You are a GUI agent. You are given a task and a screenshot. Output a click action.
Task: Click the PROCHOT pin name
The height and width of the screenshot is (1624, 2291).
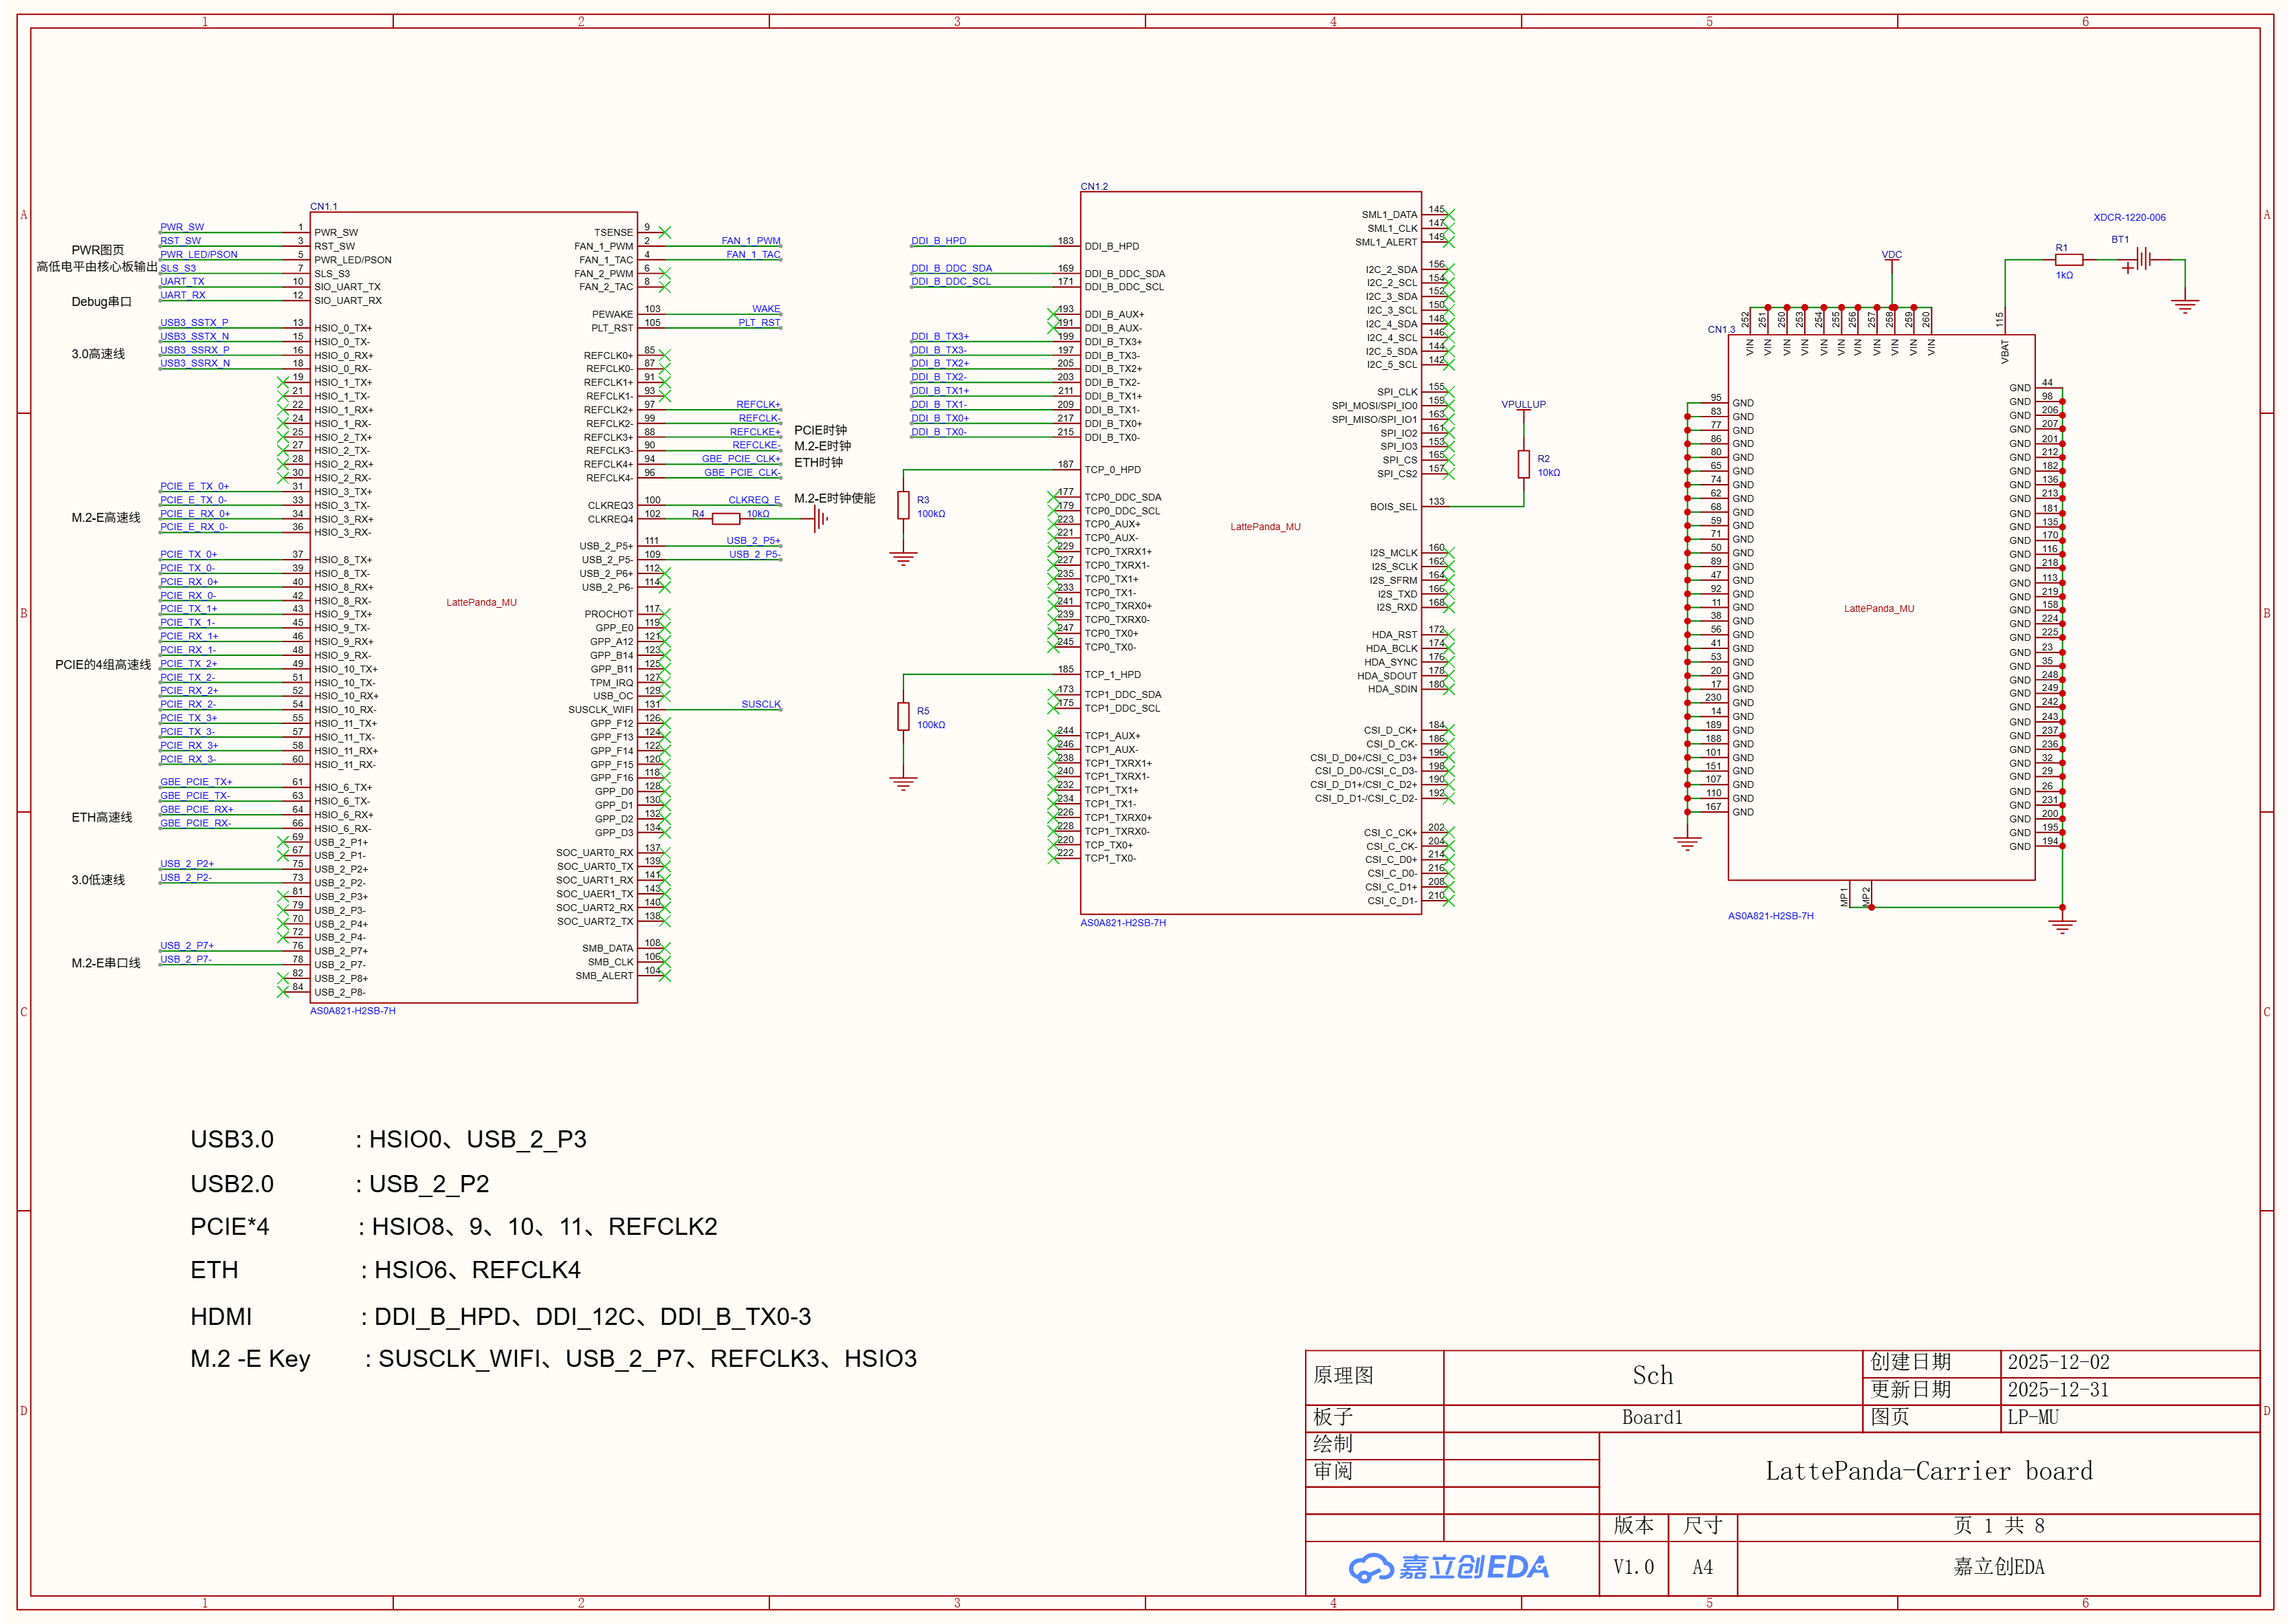click(x=609, y=614)
